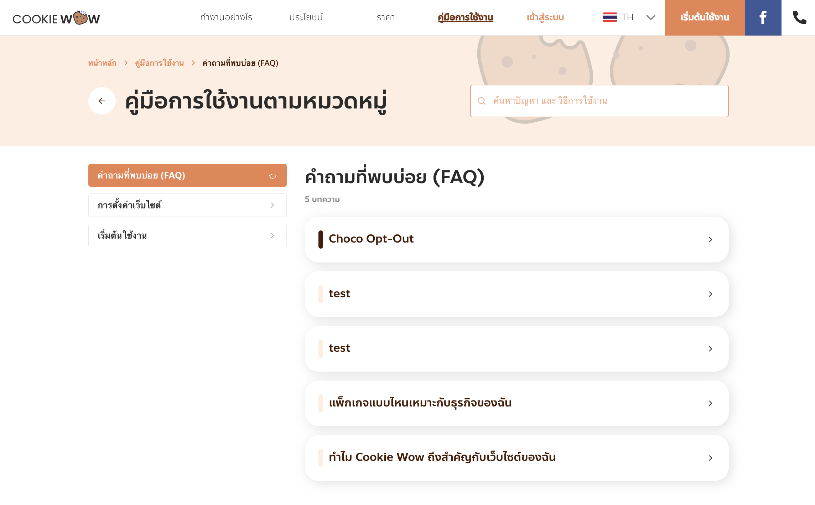The height and width of the screenshot is (505, 815).
Task: Click the เข้าสู่ระบบ login link
Action: pos(545,17)
